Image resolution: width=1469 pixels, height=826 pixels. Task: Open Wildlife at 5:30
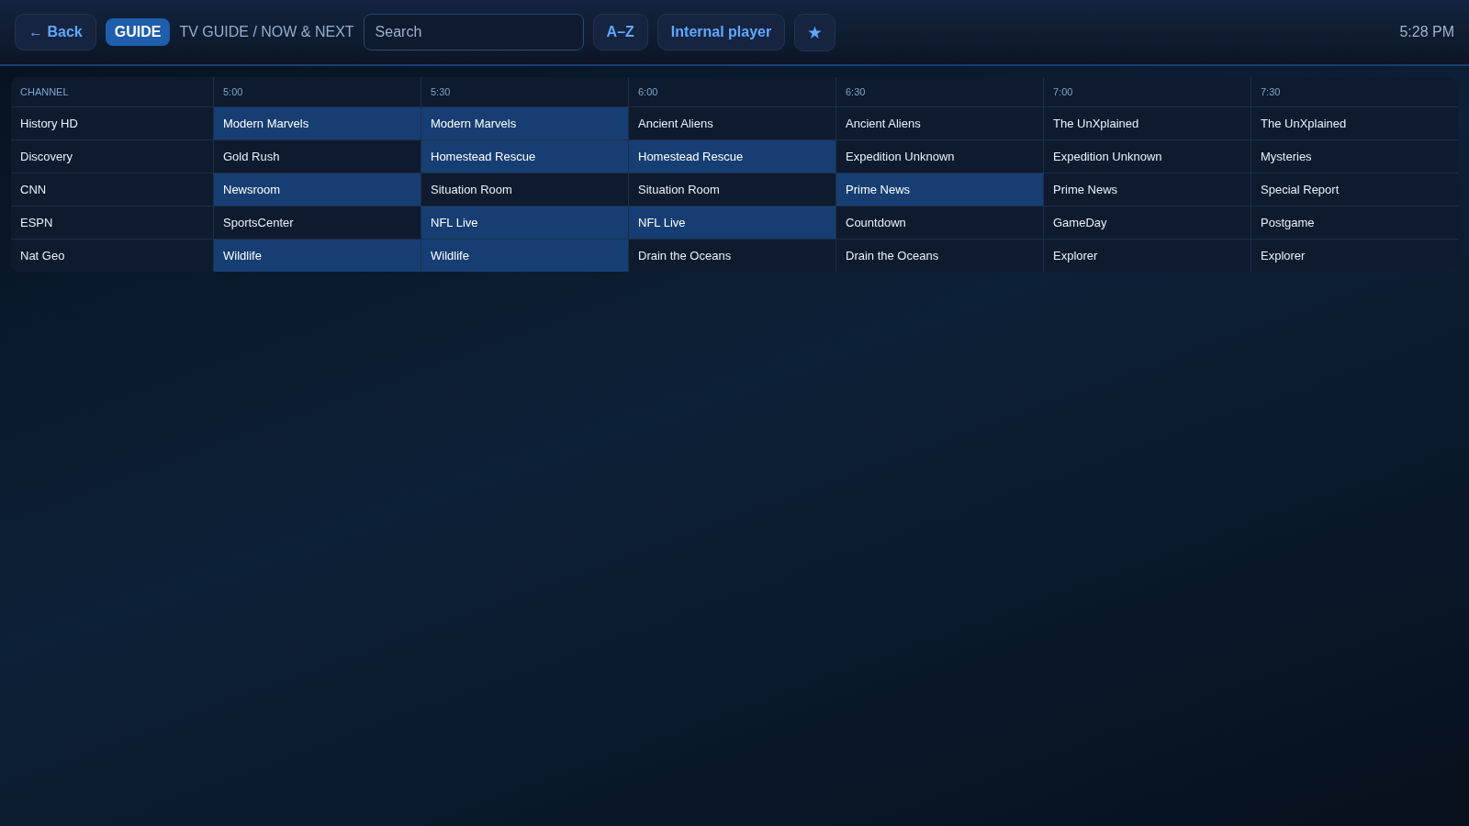click(x=524, y=256)
